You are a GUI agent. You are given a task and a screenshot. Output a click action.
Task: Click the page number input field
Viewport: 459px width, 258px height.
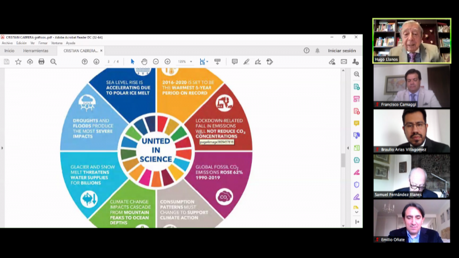click(108, 62)
